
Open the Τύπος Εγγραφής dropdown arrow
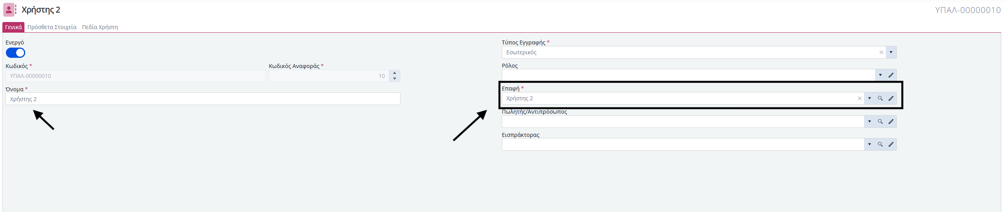(891, 52)
